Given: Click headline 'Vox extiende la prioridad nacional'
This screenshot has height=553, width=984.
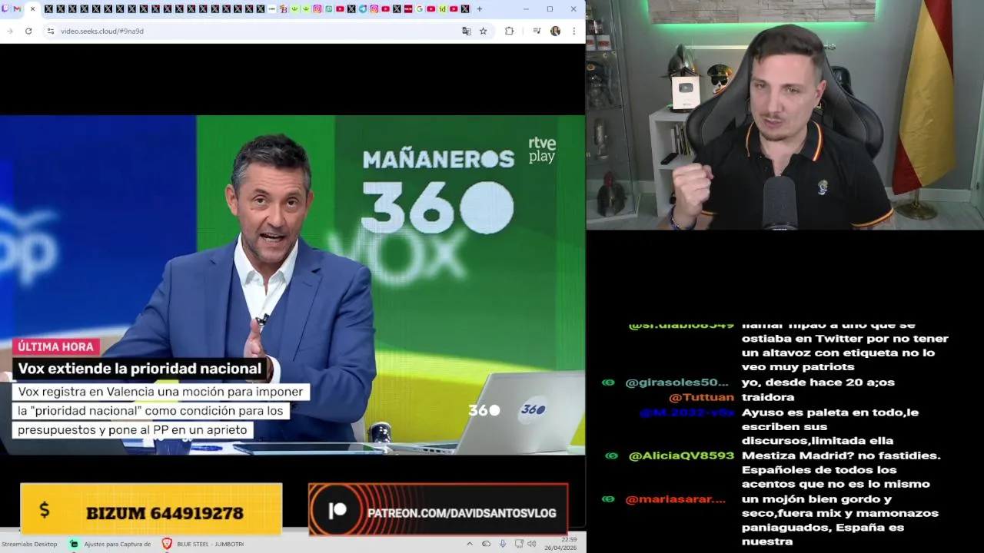Looking at the screenshot, I should (x=139, y=369).
